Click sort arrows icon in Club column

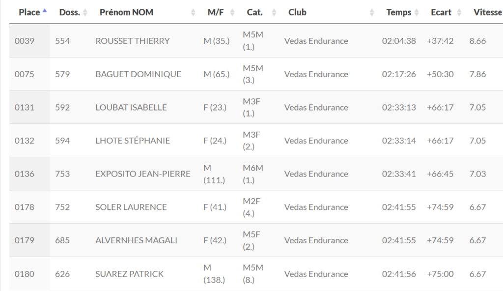[372, 12]
